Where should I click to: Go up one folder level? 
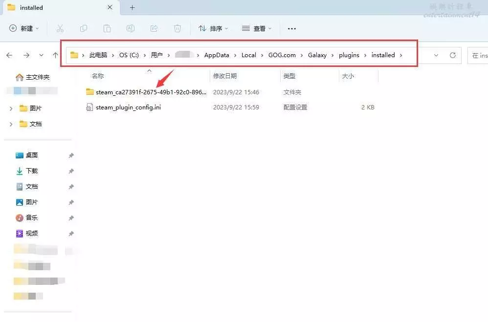point(55,55)
